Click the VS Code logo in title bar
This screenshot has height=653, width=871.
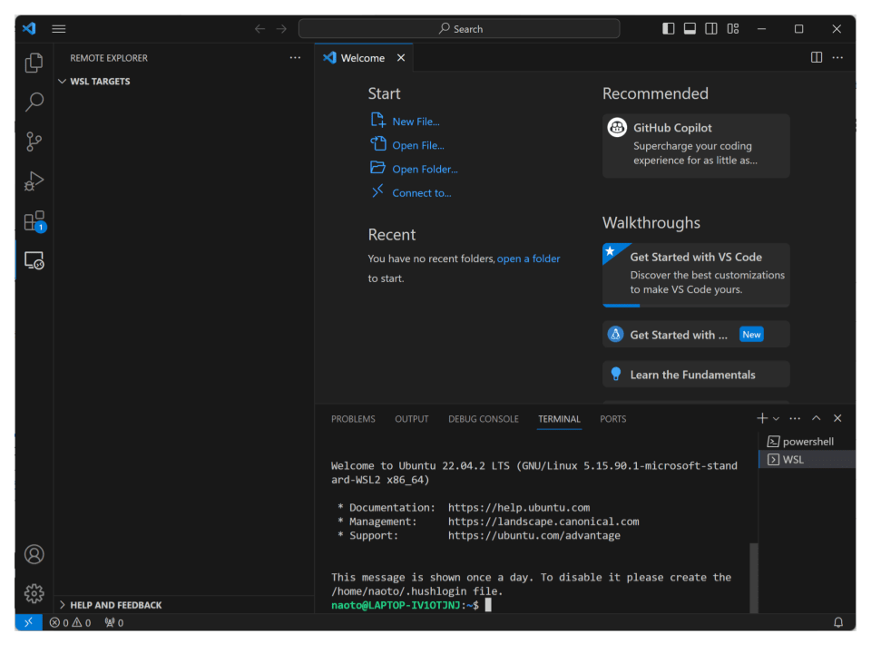[x=29, y=29]
